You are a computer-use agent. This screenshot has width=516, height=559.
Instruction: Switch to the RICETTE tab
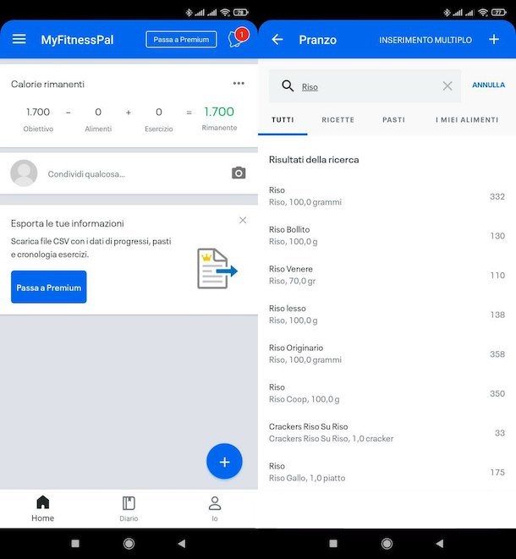[338, 120]
